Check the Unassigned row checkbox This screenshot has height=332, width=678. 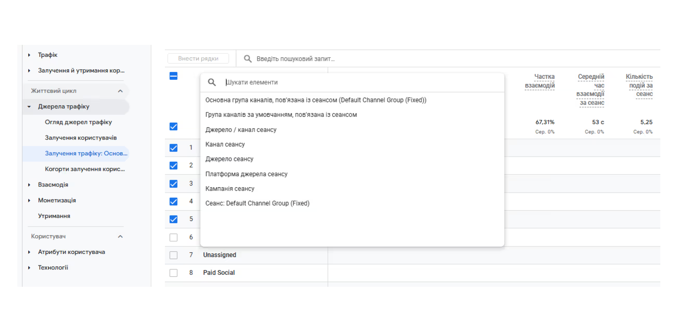(173, 255)
